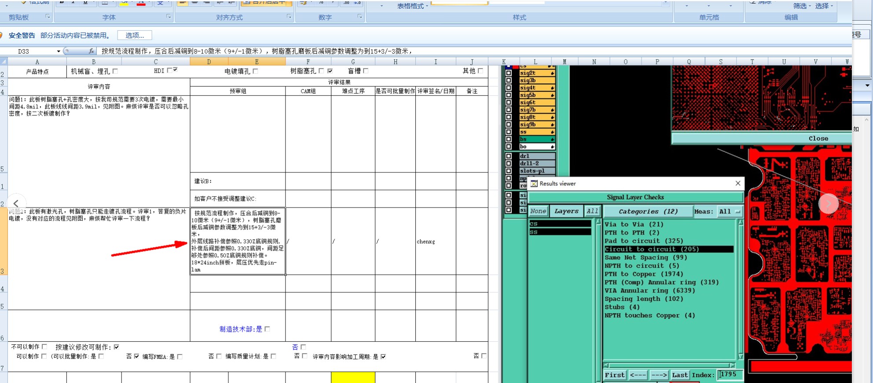Screen dimensions: 873x383
Task: Select 'Pad to circuit (325)' category
Action: 644,241
